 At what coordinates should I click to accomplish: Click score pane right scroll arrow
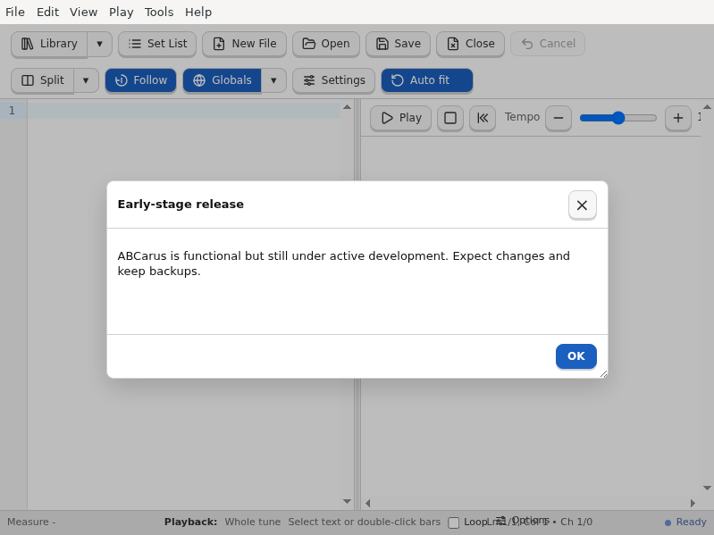[693, 503]
